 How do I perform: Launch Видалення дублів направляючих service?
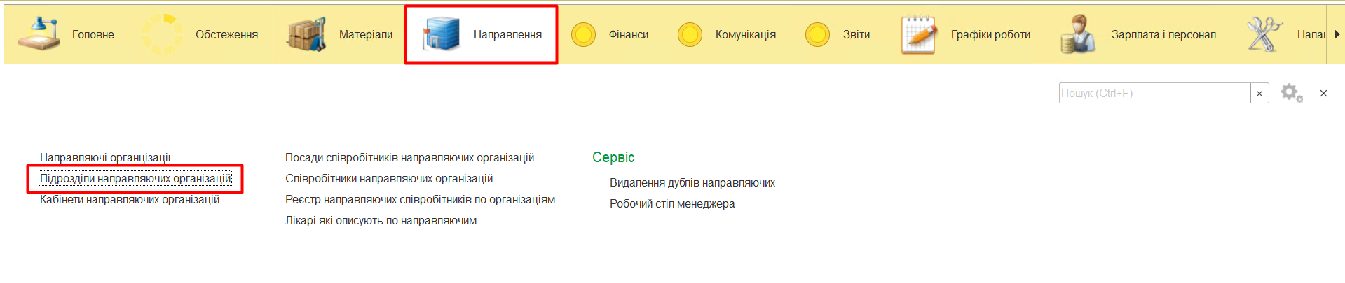click(x=692, y=183)
